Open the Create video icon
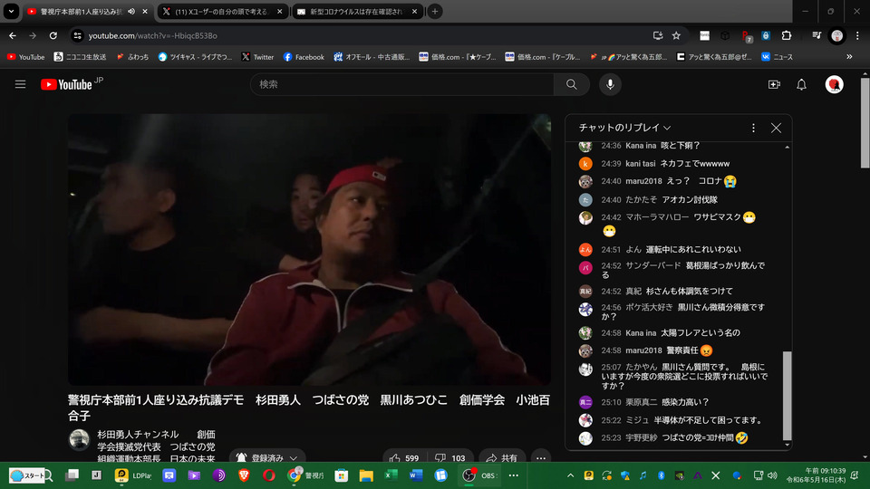Viewport: 870px width, 489px height. [774, 84]
